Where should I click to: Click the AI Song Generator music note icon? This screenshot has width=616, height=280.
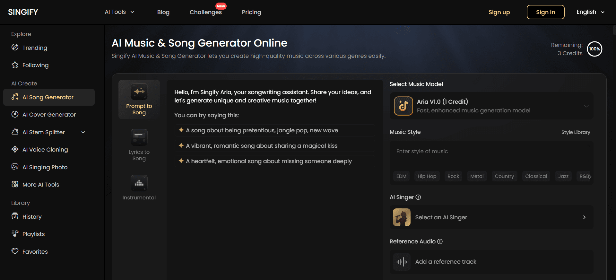pos(15,97)
